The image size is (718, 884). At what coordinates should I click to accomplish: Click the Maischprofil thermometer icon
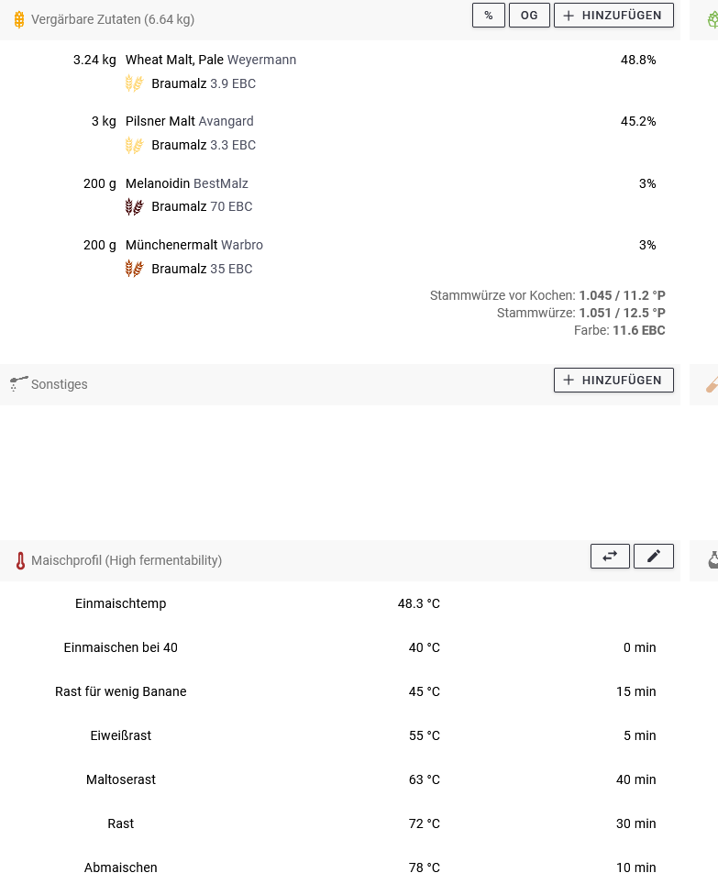point(20,560)
